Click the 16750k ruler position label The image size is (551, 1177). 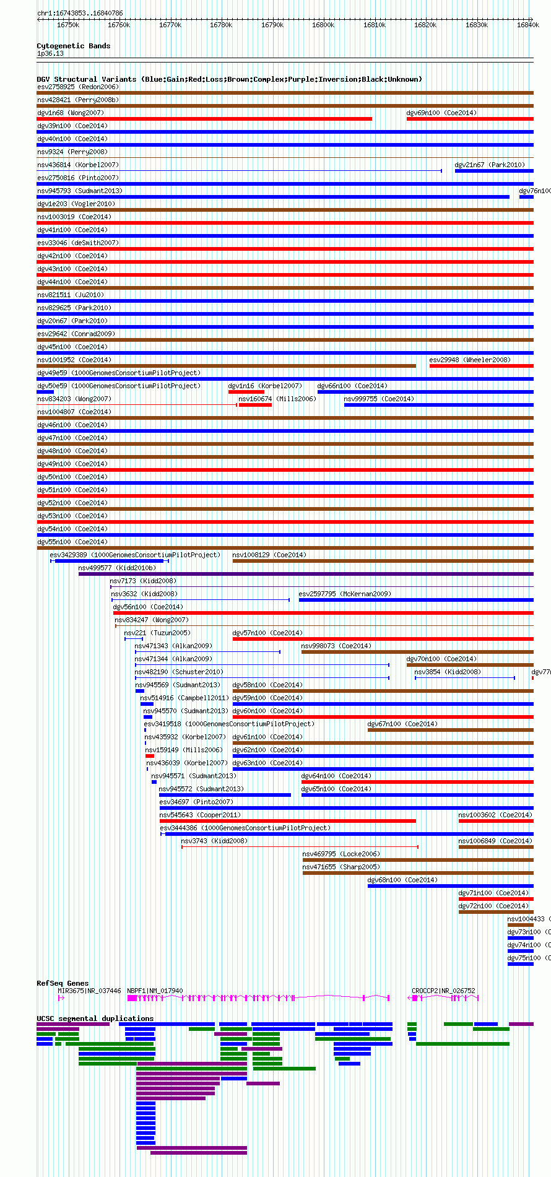pos(68,25)
